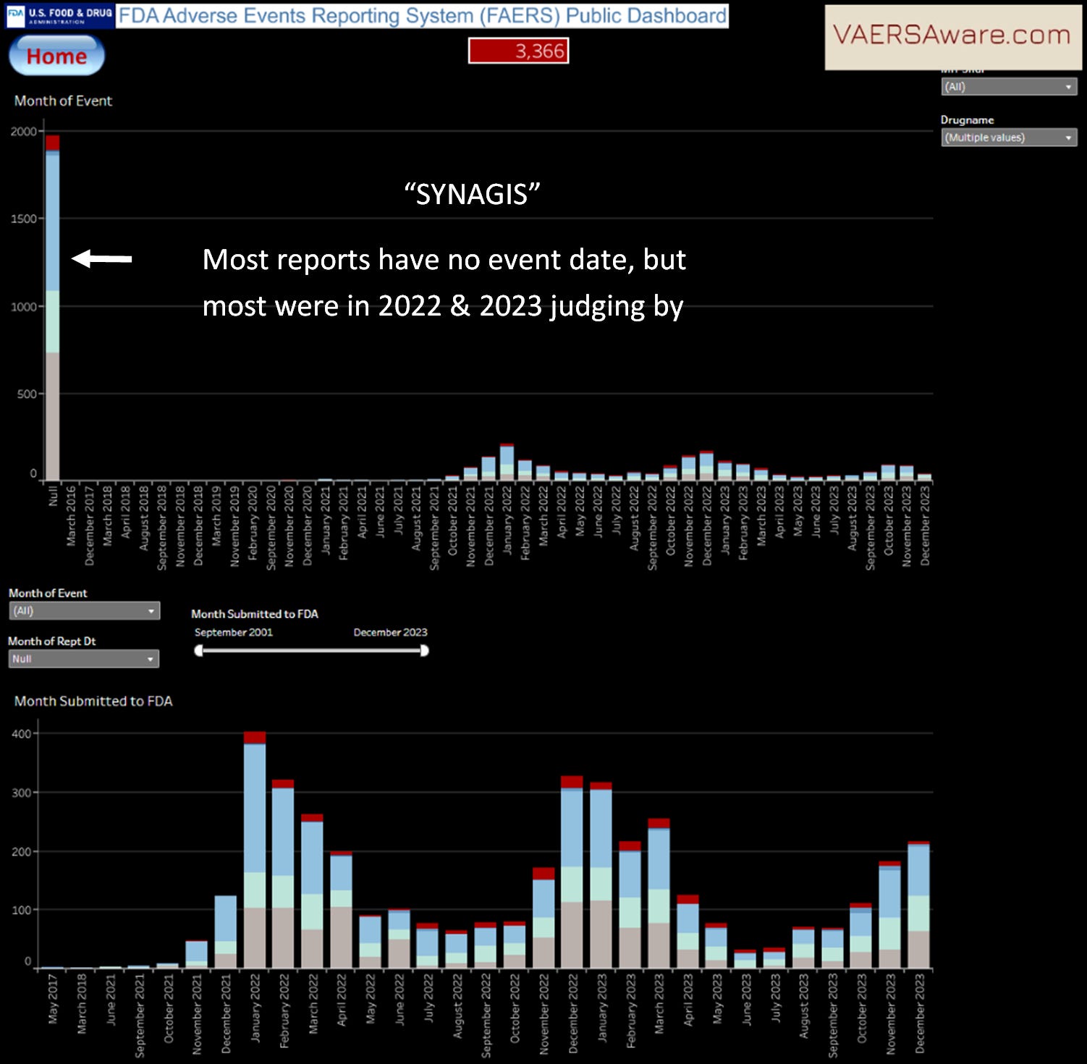Screen dimensions: 1087x1064
Task: Click January 2022 bar in Month of Event chart
Action: [507, 462]
